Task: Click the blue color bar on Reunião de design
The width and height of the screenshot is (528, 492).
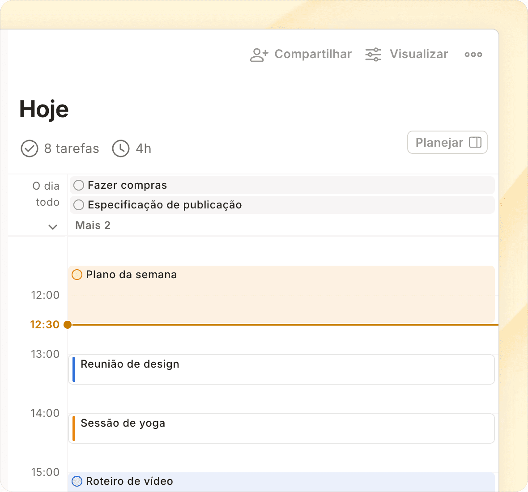Action: [74, 369]
